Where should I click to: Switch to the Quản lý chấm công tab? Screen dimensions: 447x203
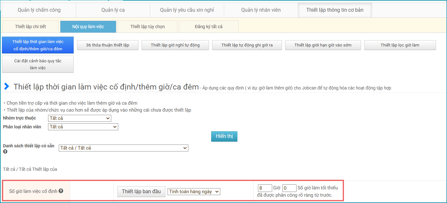click(39, 10)
